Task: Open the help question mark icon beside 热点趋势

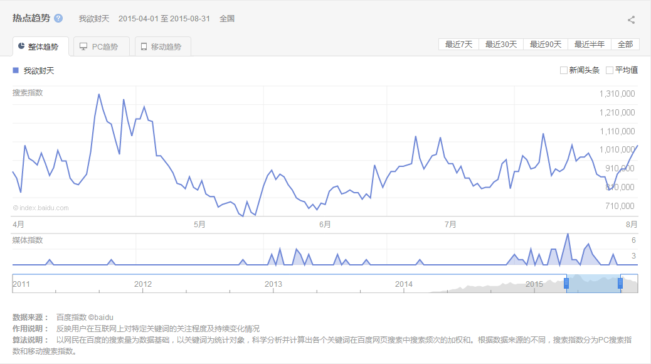Action: point(58,18)
